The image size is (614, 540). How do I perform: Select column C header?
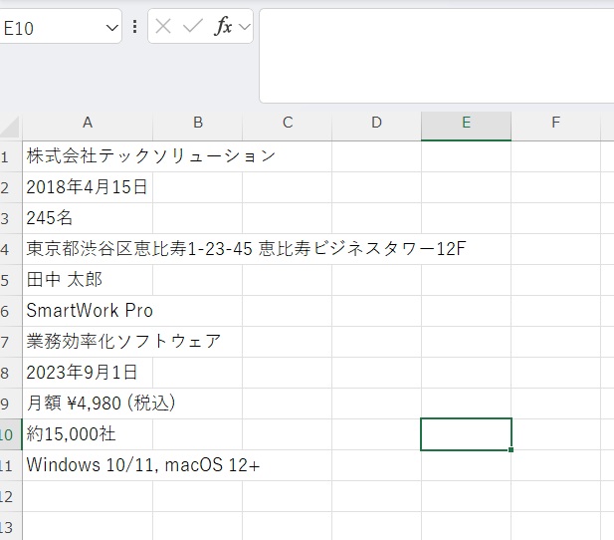(x=288, y=123)
